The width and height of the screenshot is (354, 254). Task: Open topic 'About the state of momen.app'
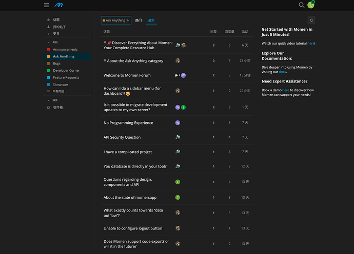coord(130,198)
